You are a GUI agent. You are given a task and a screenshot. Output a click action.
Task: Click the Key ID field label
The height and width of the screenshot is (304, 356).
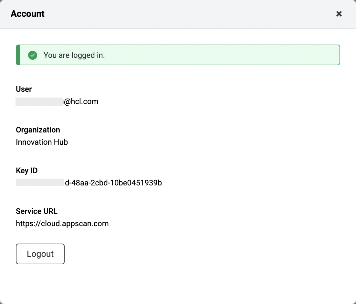coord(27,171)
